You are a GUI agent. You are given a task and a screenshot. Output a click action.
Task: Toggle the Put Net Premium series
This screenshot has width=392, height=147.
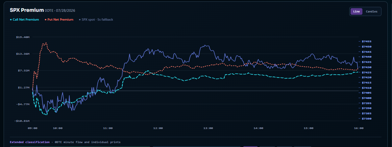(x=59, y=19)
